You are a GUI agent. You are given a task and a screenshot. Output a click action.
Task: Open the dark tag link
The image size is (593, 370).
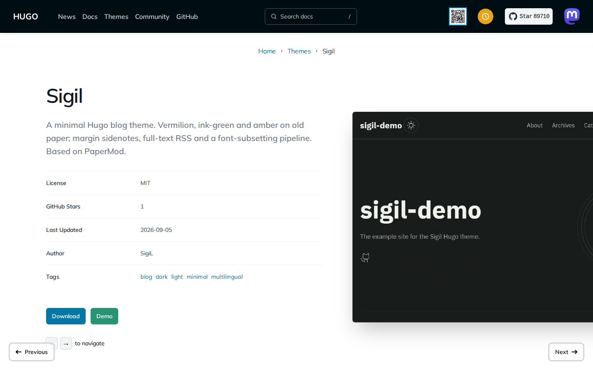[161, 277]
